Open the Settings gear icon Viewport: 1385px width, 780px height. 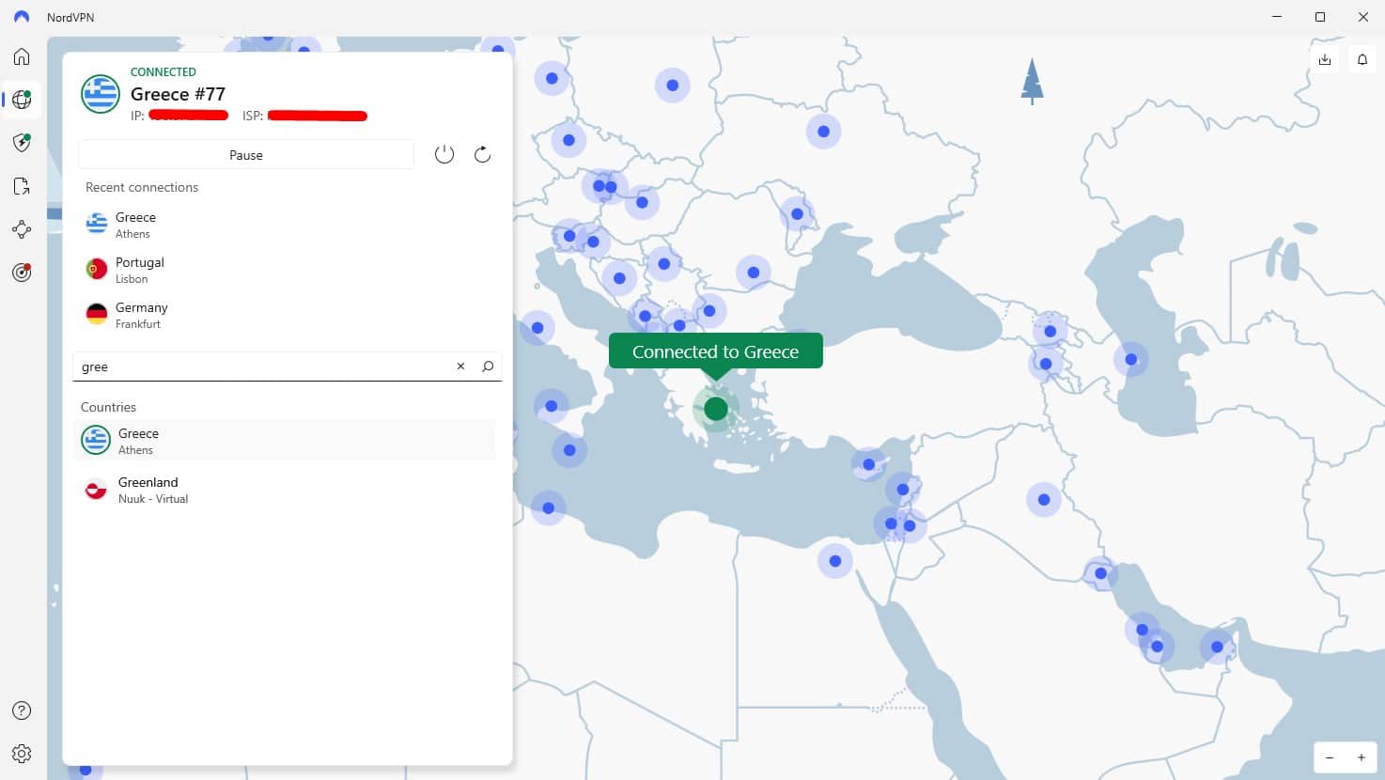(x=22, y=754)
